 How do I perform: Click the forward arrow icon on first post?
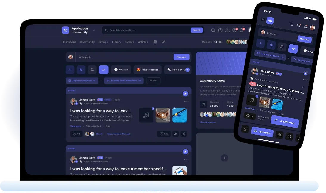pos(176,134)
